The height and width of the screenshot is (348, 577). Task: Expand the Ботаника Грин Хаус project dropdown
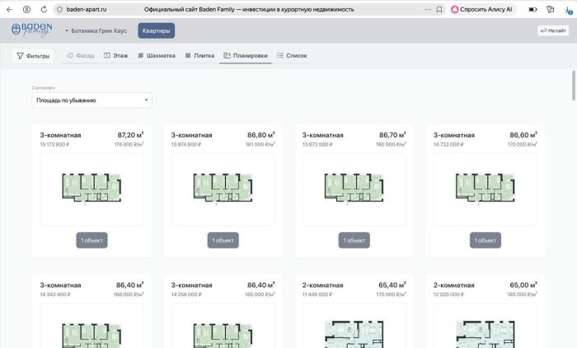(96, 30)
